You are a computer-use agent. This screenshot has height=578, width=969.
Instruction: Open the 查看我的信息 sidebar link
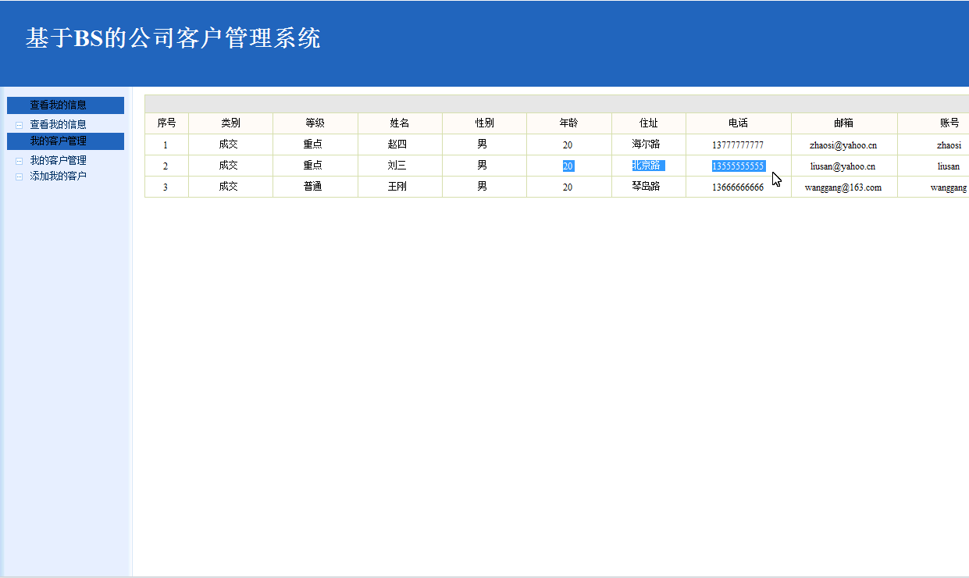(58, 124)
